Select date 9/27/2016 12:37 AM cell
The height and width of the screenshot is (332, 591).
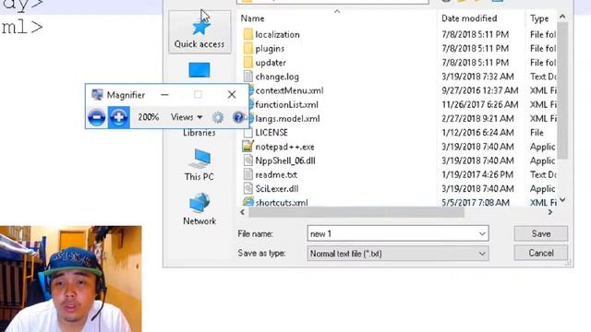[x=480, y=90]
